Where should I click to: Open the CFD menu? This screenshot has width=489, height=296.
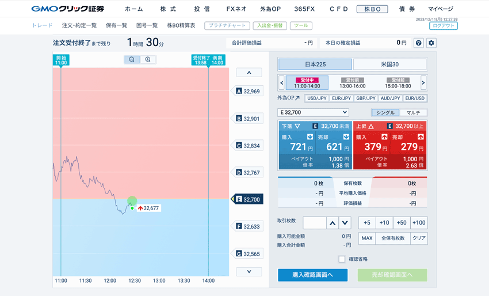(339, 9)
